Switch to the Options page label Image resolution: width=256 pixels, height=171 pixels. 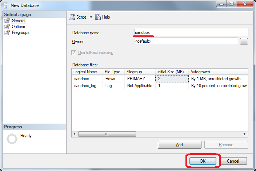click(x=18, y=27)
